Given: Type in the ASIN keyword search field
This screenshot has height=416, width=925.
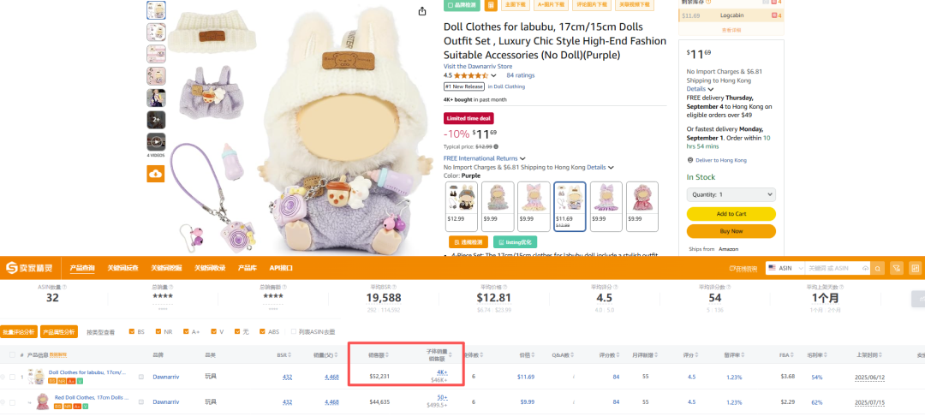Looking at the screenshot, I should click(833, 268).
